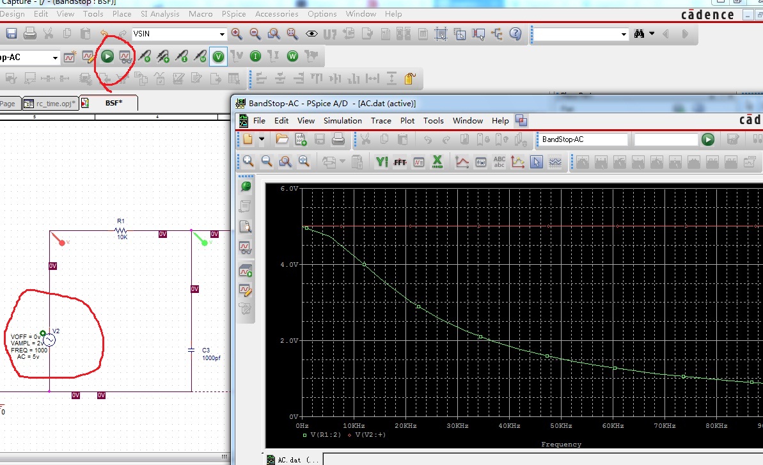Open SI Analysis menu
763x465 pixels.
click(160, 14)
